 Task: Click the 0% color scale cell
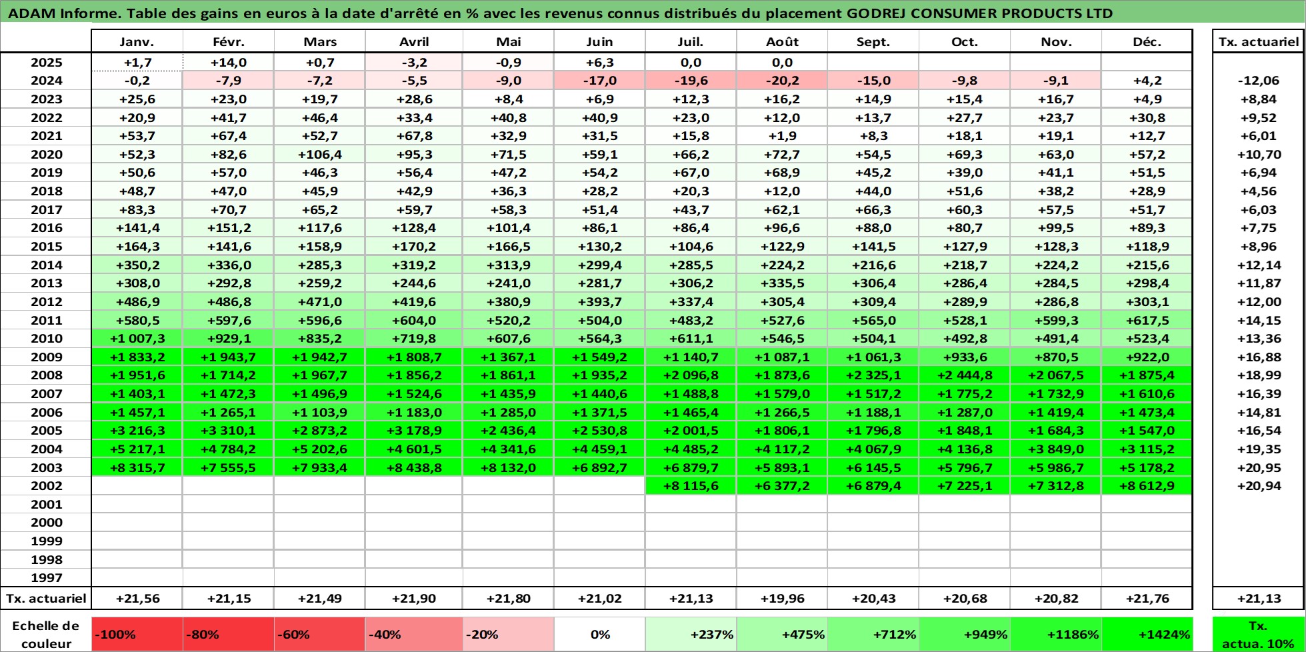pyautogui.click(x=599, y=634)
